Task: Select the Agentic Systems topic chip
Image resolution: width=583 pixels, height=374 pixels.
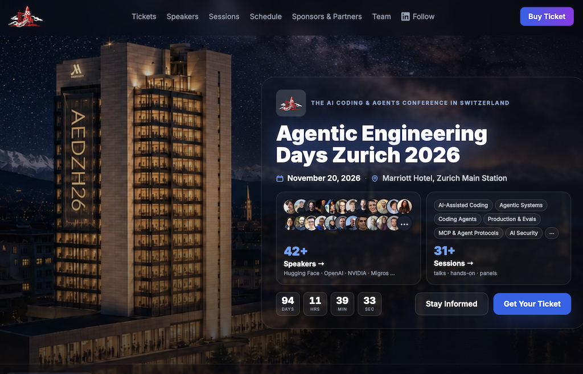Action: 521,205
